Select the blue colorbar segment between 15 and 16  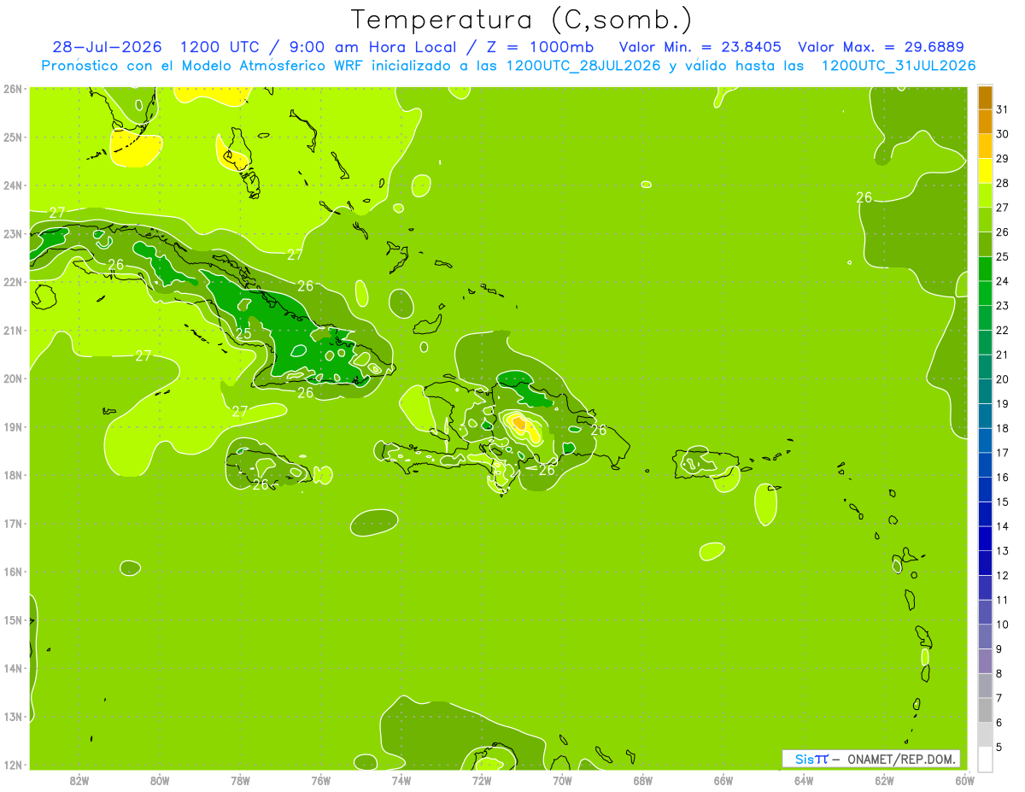coord(985,490)
